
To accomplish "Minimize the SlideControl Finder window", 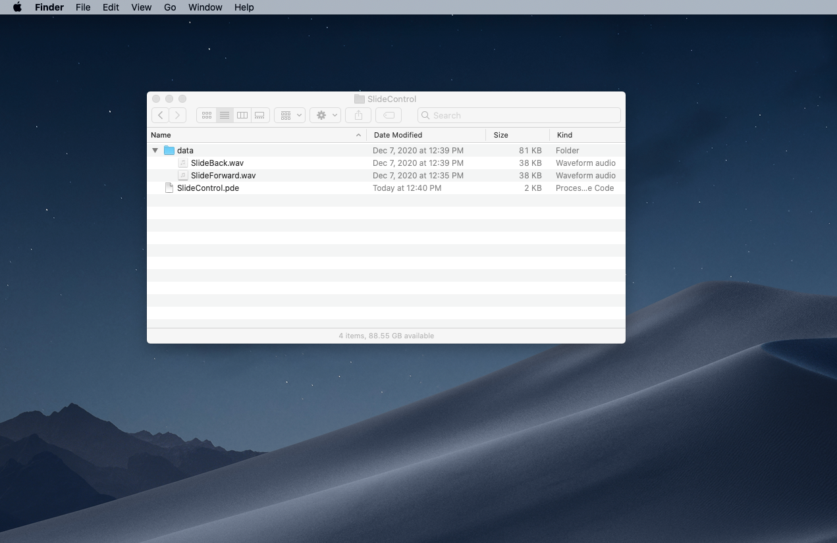I will coord(169,99).
